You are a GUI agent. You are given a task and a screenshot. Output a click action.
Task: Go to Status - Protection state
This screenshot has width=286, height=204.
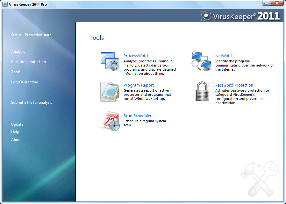pyautogui.click(x=31, y=35)
